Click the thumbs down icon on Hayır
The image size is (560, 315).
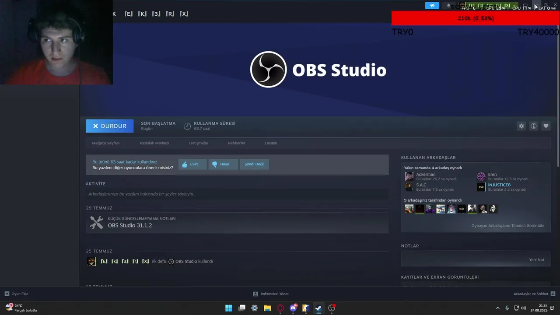coord(214,164)
